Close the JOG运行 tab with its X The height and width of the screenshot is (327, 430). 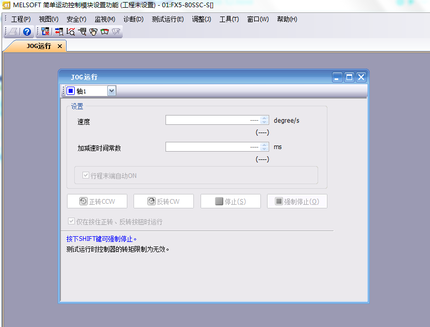pos(60,46)
